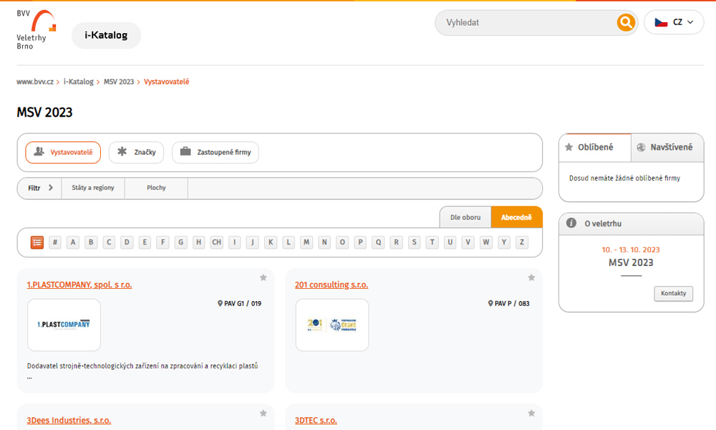Open the 3DTEC s.r.o. link

(316, 421)
